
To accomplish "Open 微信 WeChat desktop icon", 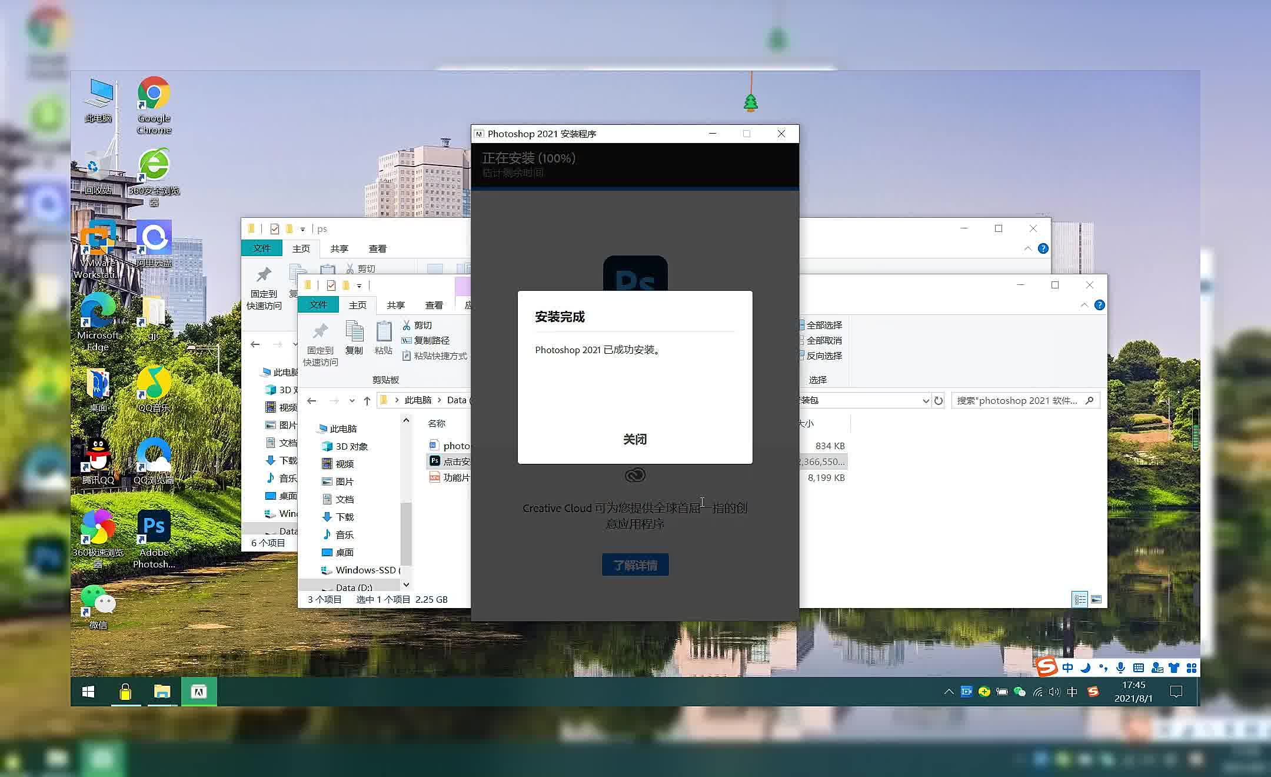I will coord(98,607).
